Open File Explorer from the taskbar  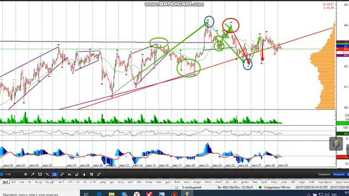click(x=111, y=194)
